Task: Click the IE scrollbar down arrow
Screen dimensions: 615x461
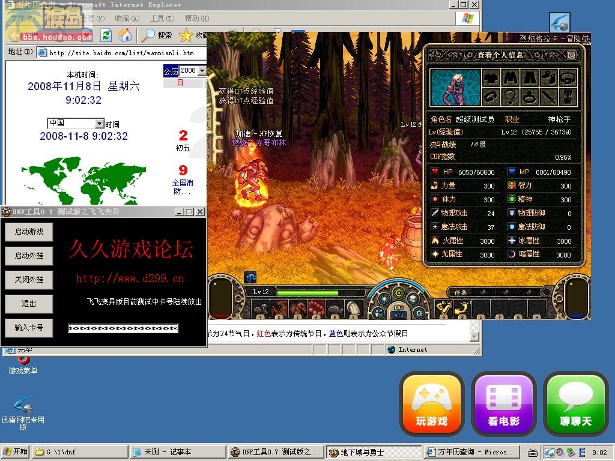Action: pos(474,337)
